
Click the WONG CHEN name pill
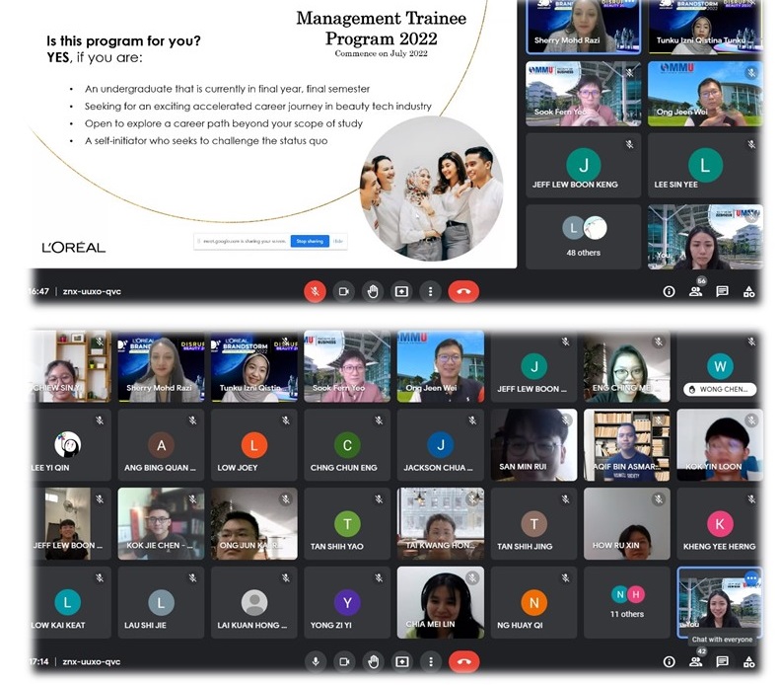[720, 389]
